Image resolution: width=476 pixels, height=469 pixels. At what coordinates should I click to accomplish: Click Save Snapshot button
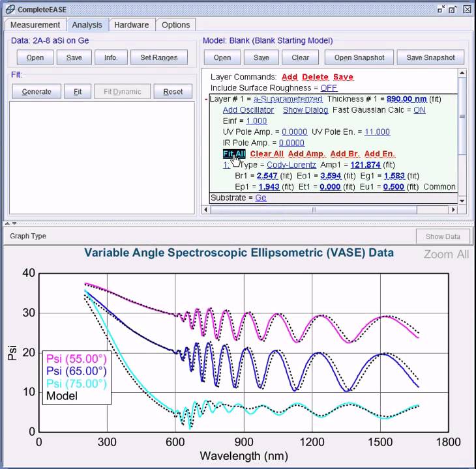430,57
